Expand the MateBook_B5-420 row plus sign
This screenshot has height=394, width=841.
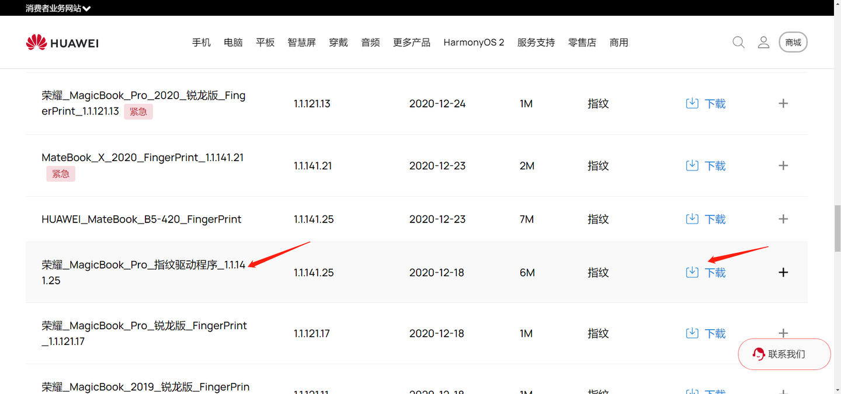(x=783, y=219)
